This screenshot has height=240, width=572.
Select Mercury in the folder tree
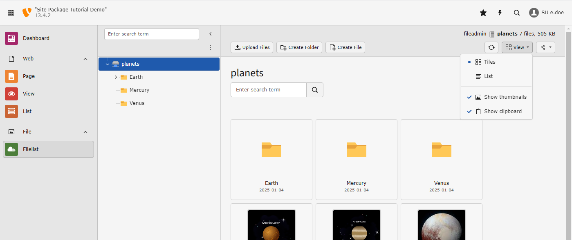click(x=139, y=90)
